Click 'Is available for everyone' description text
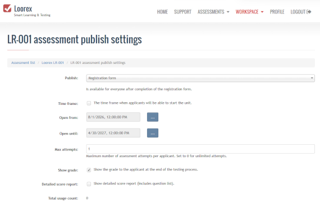320x202 pixels. (x=139, y=89)
